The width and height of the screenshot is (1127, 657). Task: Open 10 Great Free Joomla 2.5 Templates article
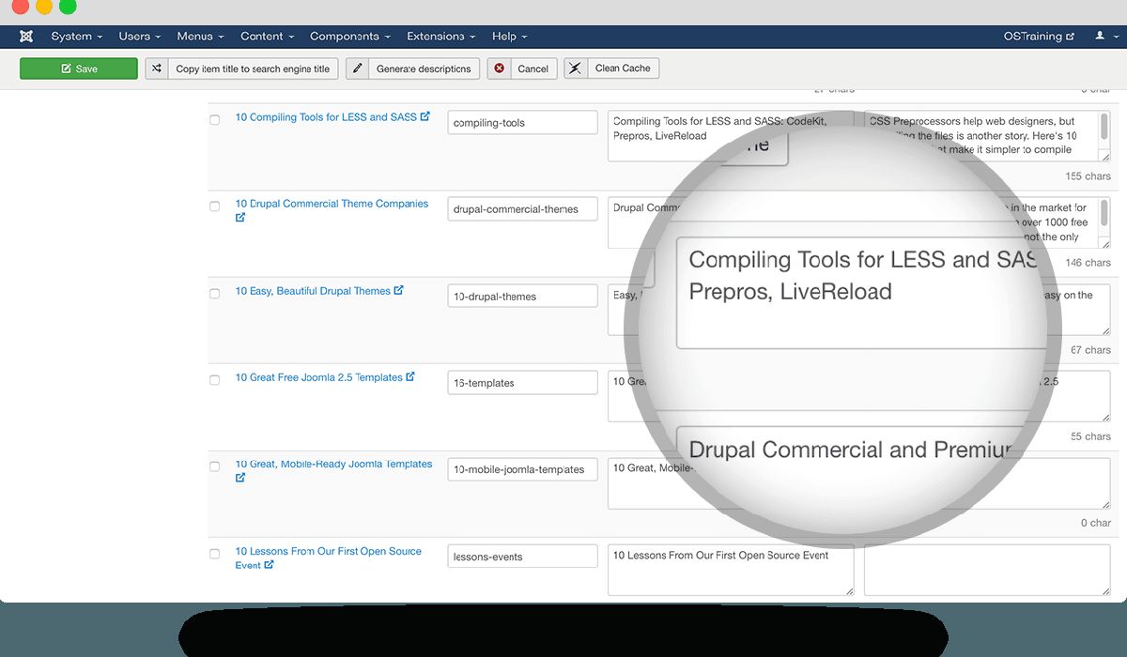click(318, 377)
